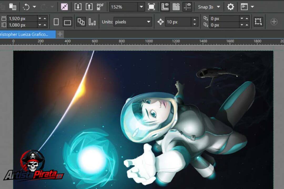
Task: Click the Publish to PDF icon
Action: [100, 7]
